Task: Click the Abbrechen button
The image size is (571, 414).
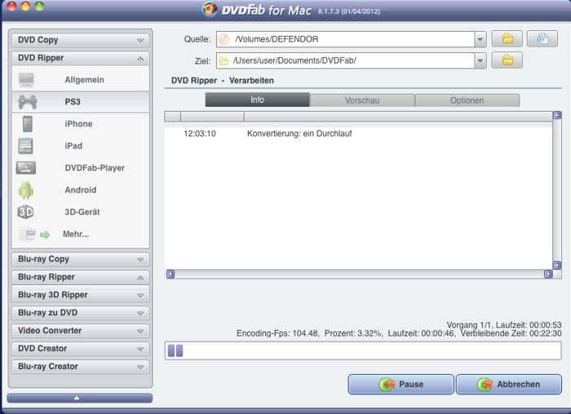Action: (x=509, y=385)
